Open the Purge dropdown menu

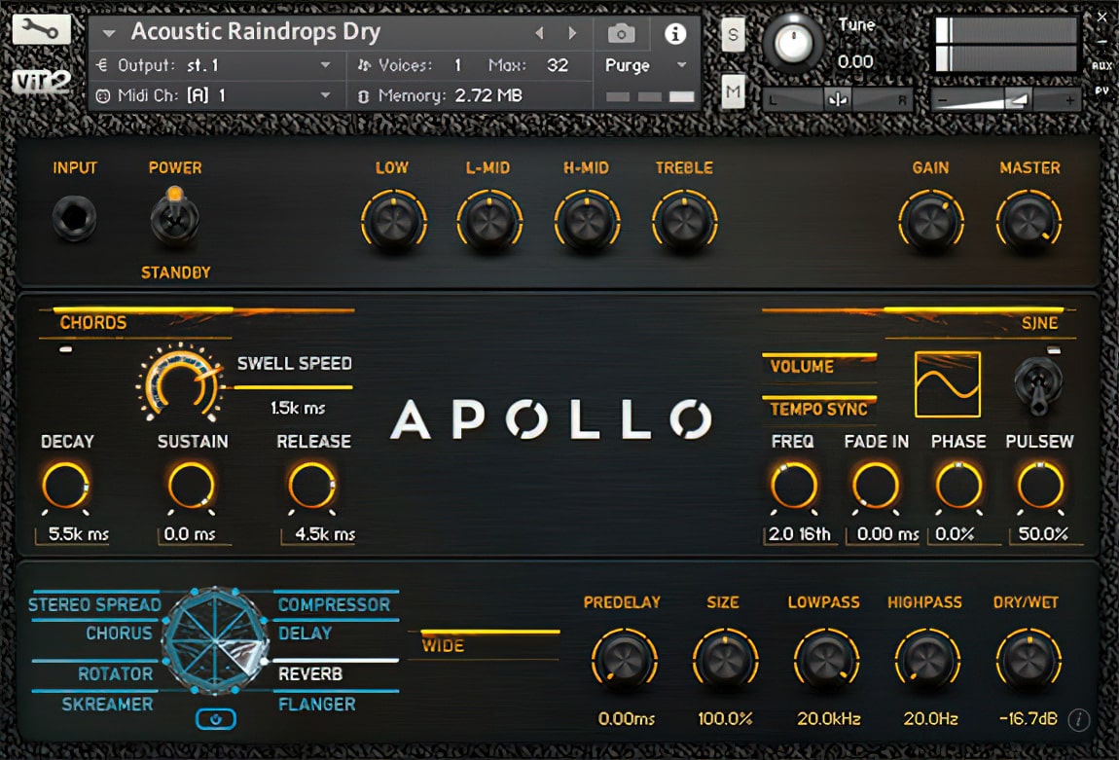647,65
